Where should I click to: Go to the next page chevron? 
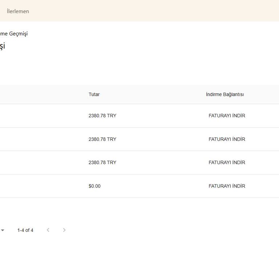(64, 230)
